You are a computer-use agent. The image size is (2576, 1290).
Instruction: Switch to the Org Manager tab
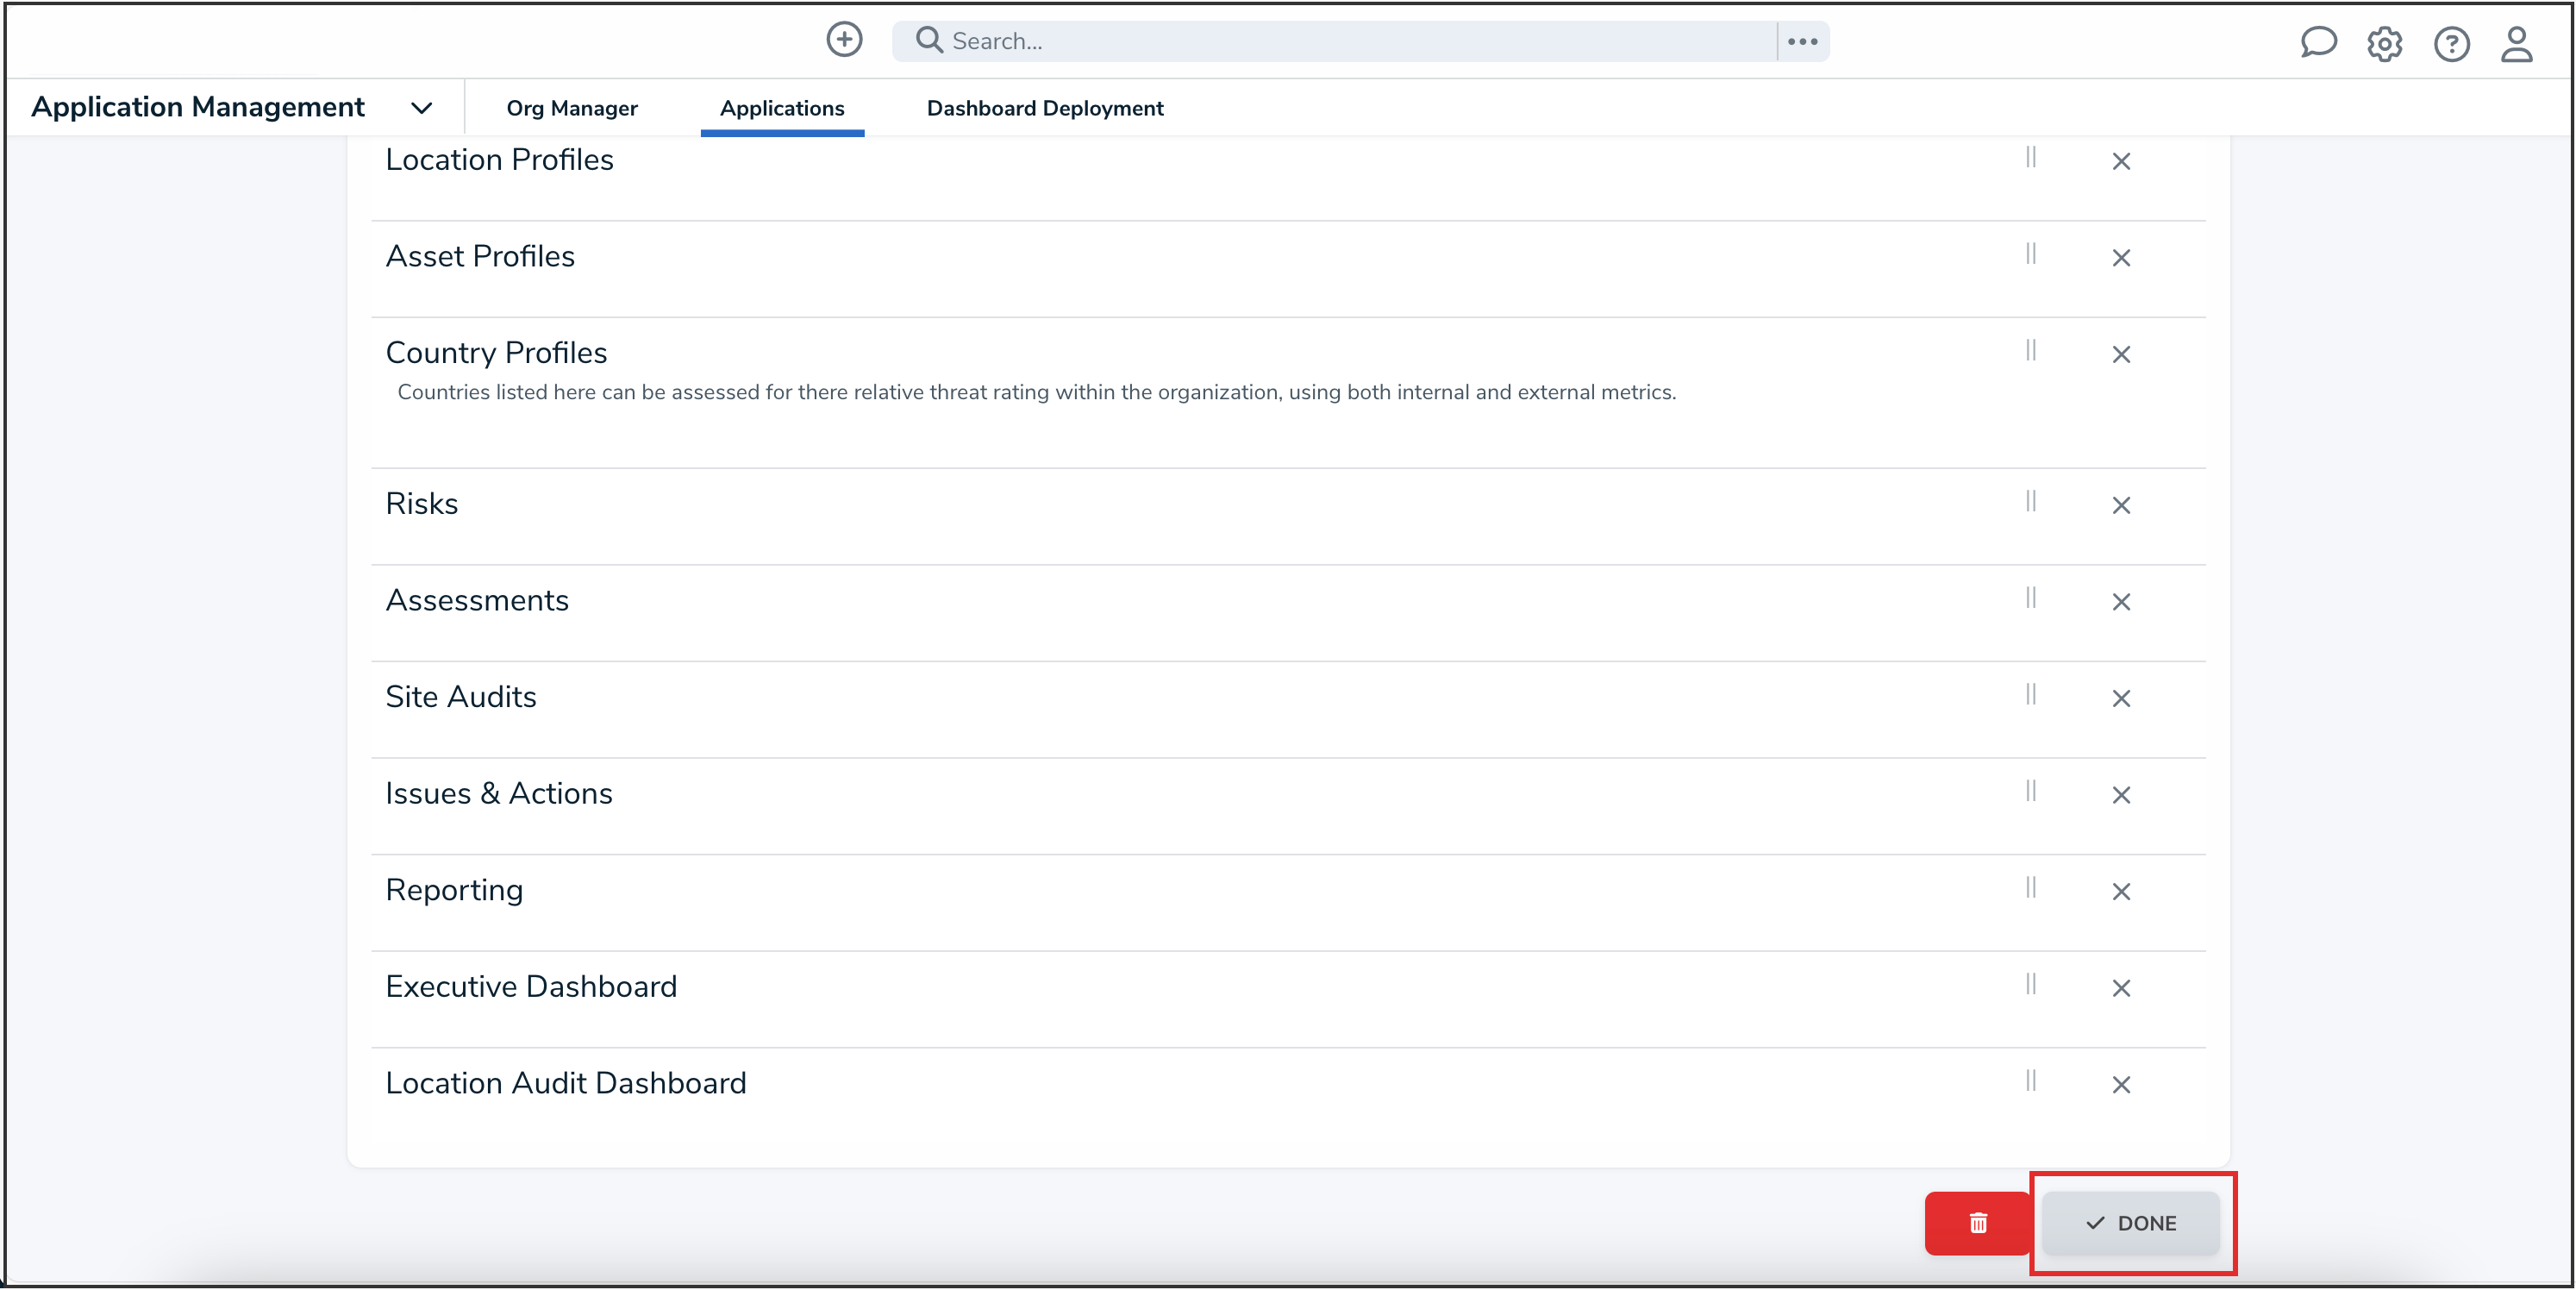[x=571, y=108]
